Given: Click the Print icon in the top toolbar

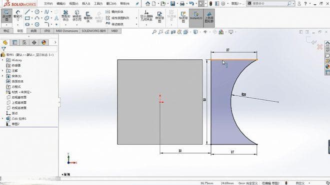Looking at the screenshot, I should 182,3.
